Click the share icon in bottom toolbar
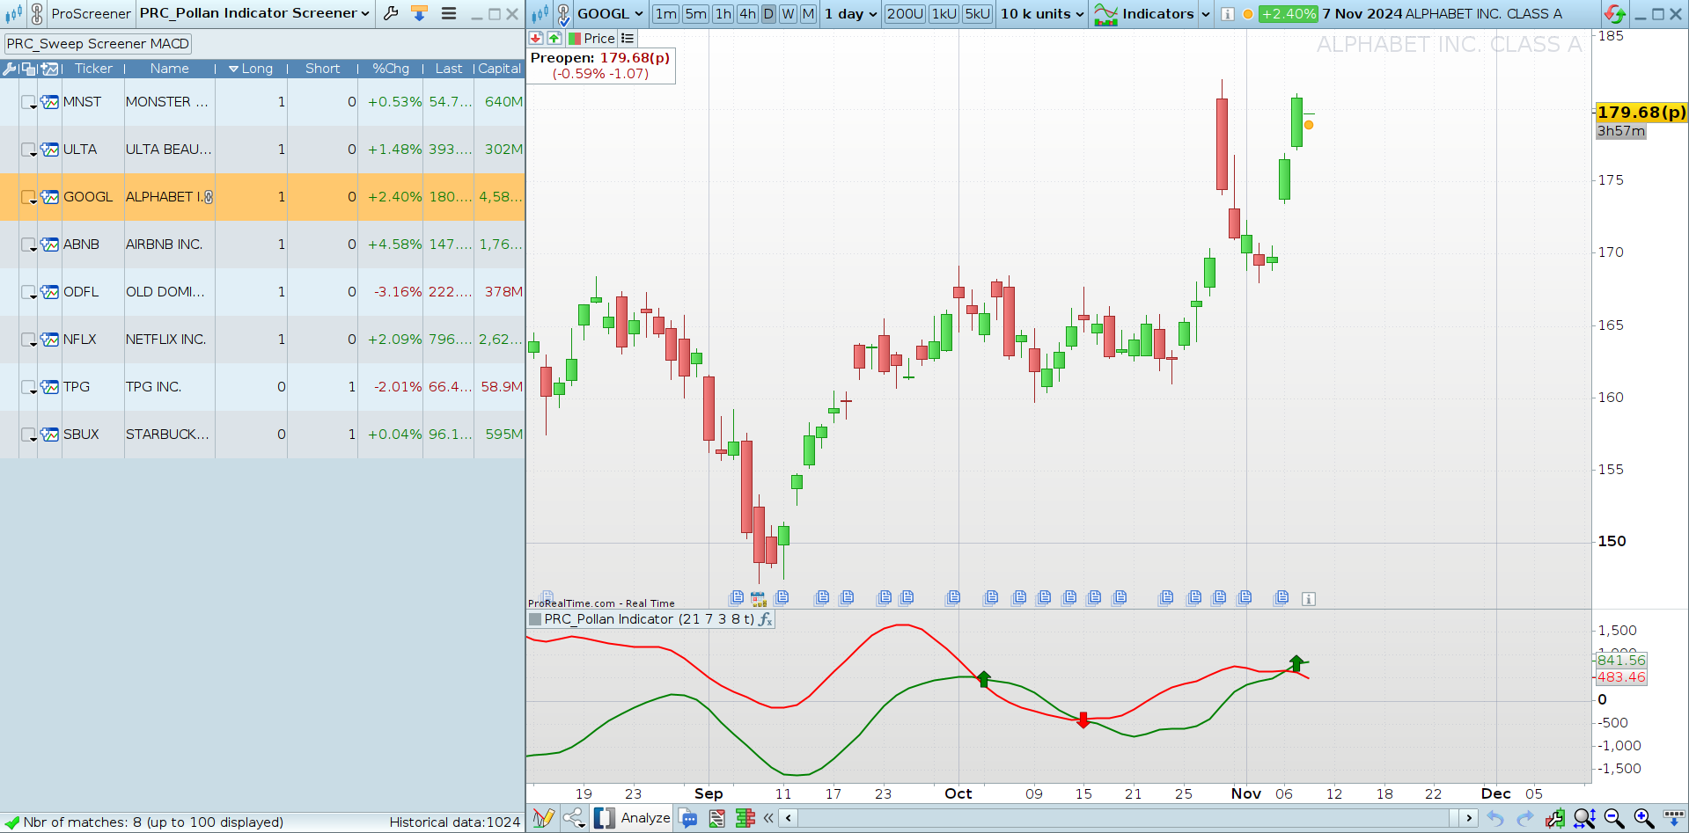Viewport: 1689px width, 833px height. 574,818
